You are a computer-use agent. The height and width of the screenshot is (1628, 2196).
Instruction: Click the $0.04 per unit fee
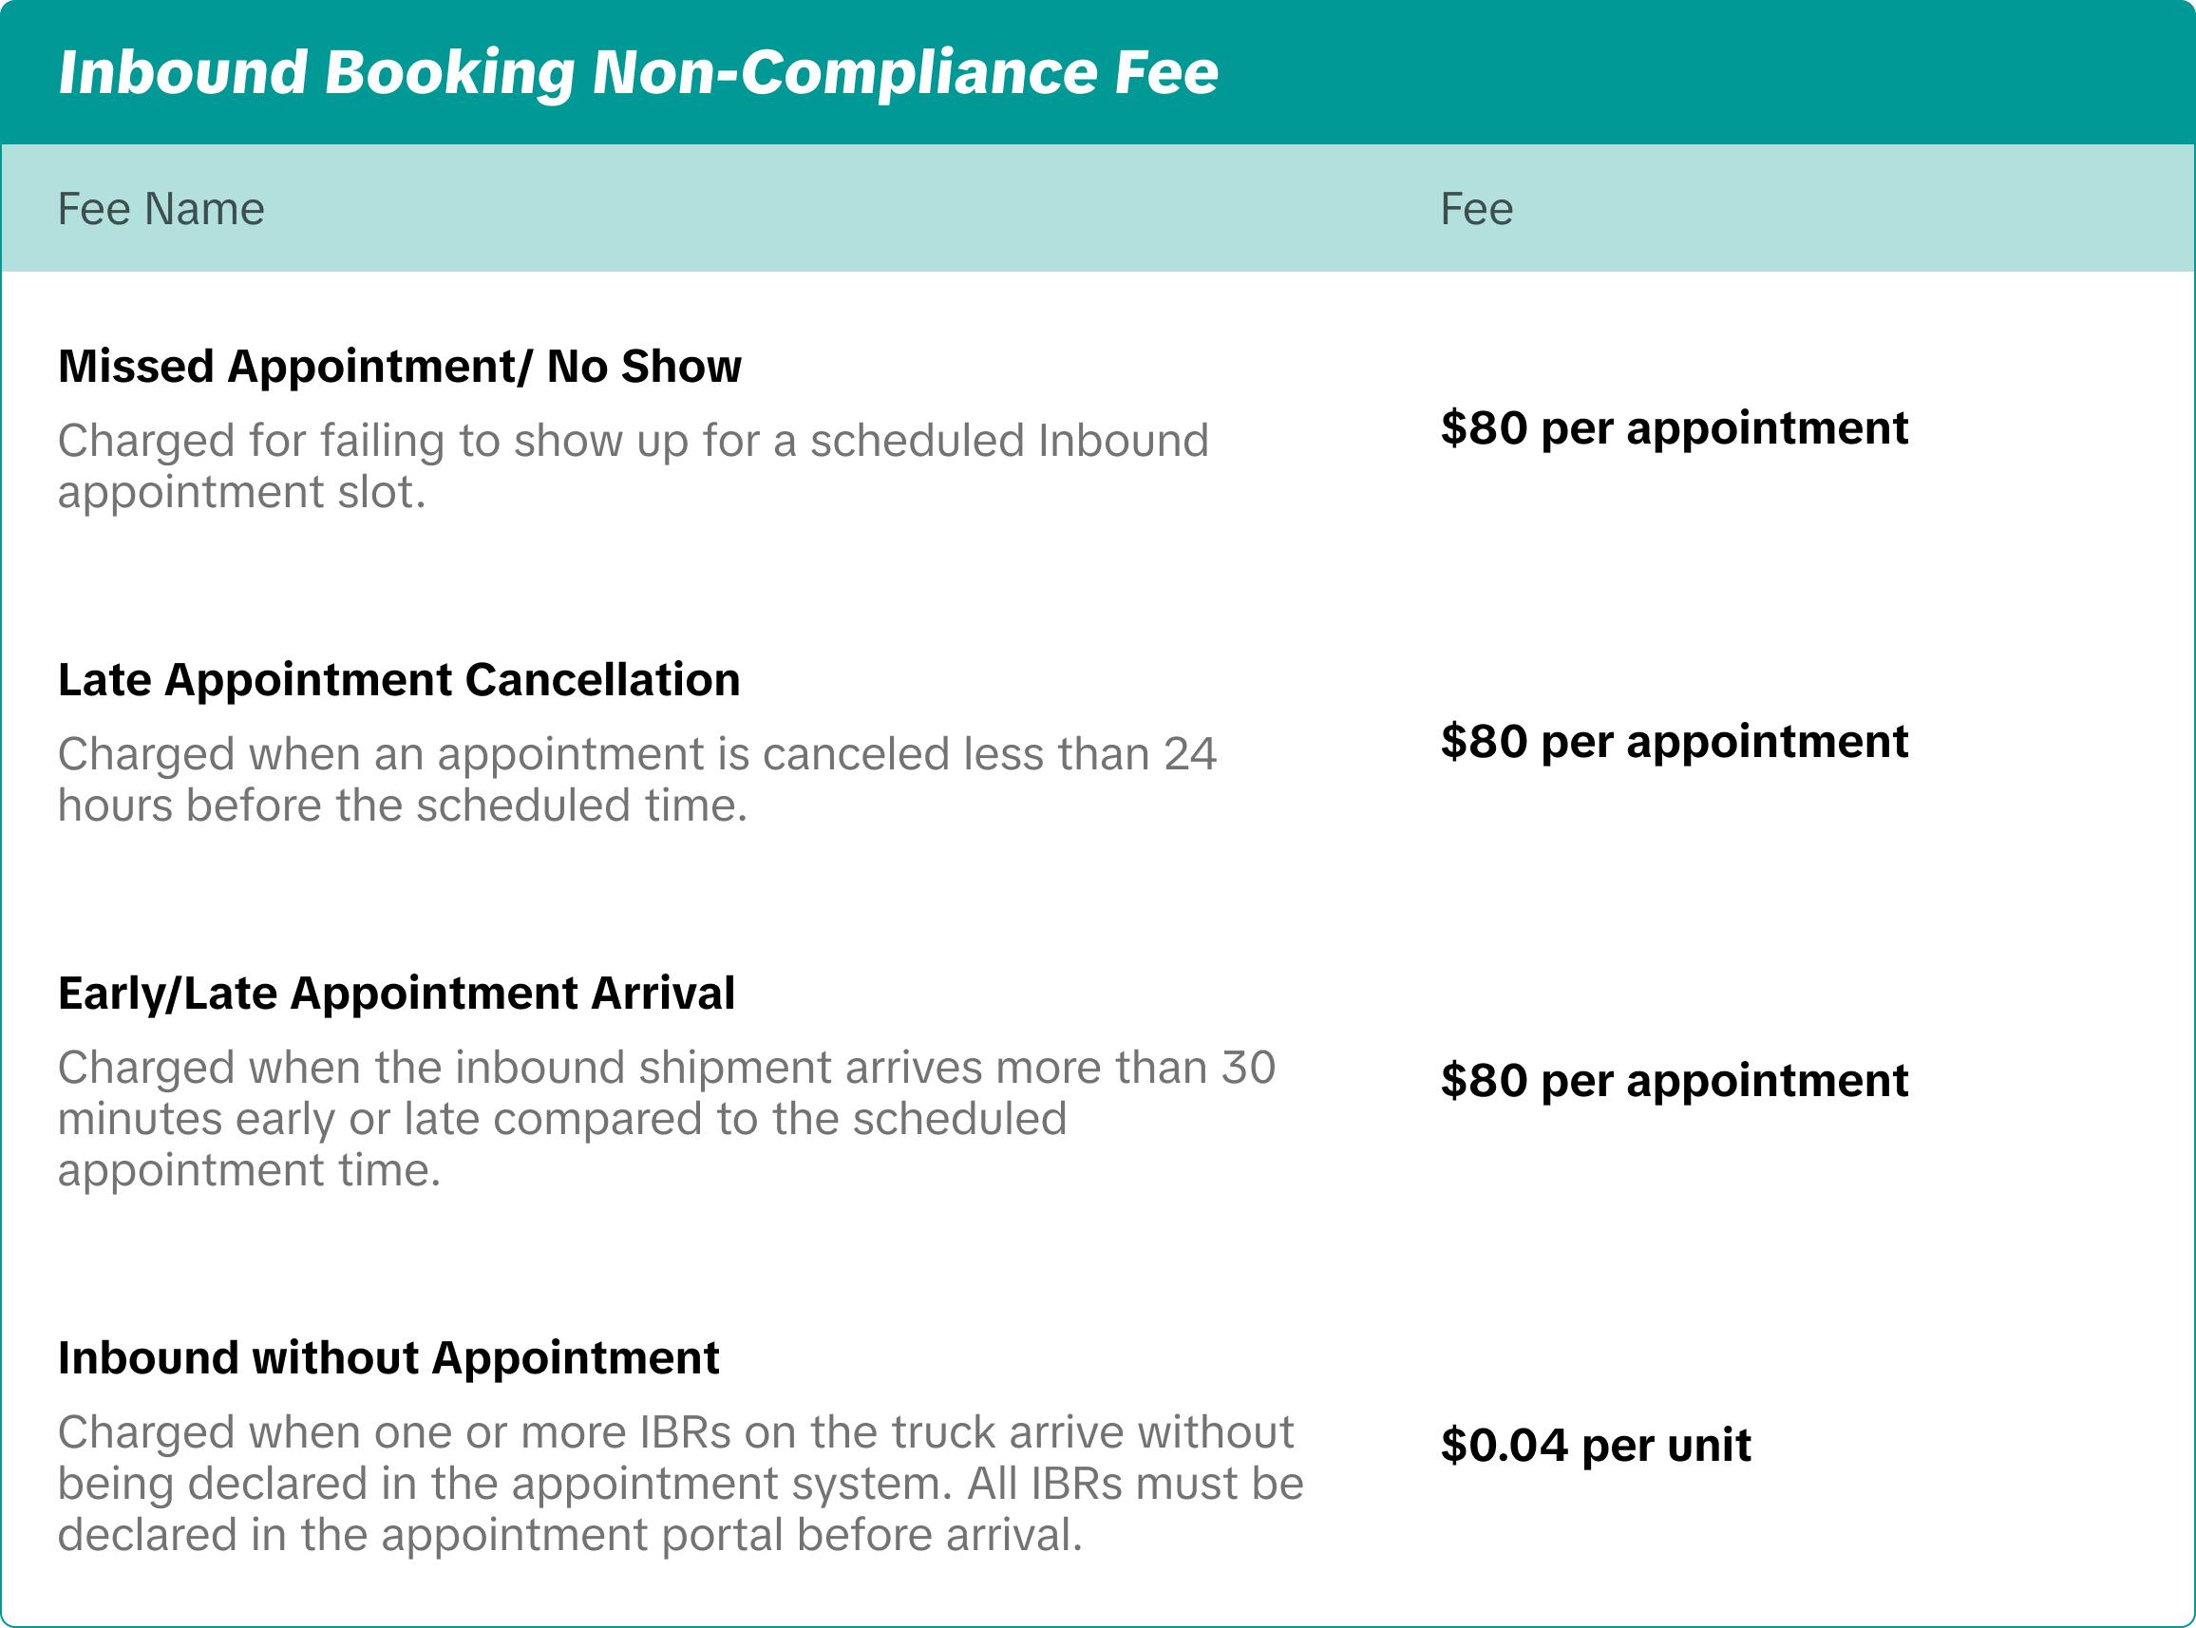point(1596,1445)
